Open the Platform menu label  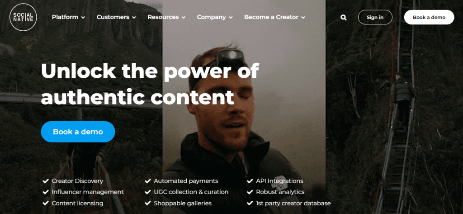65,17
